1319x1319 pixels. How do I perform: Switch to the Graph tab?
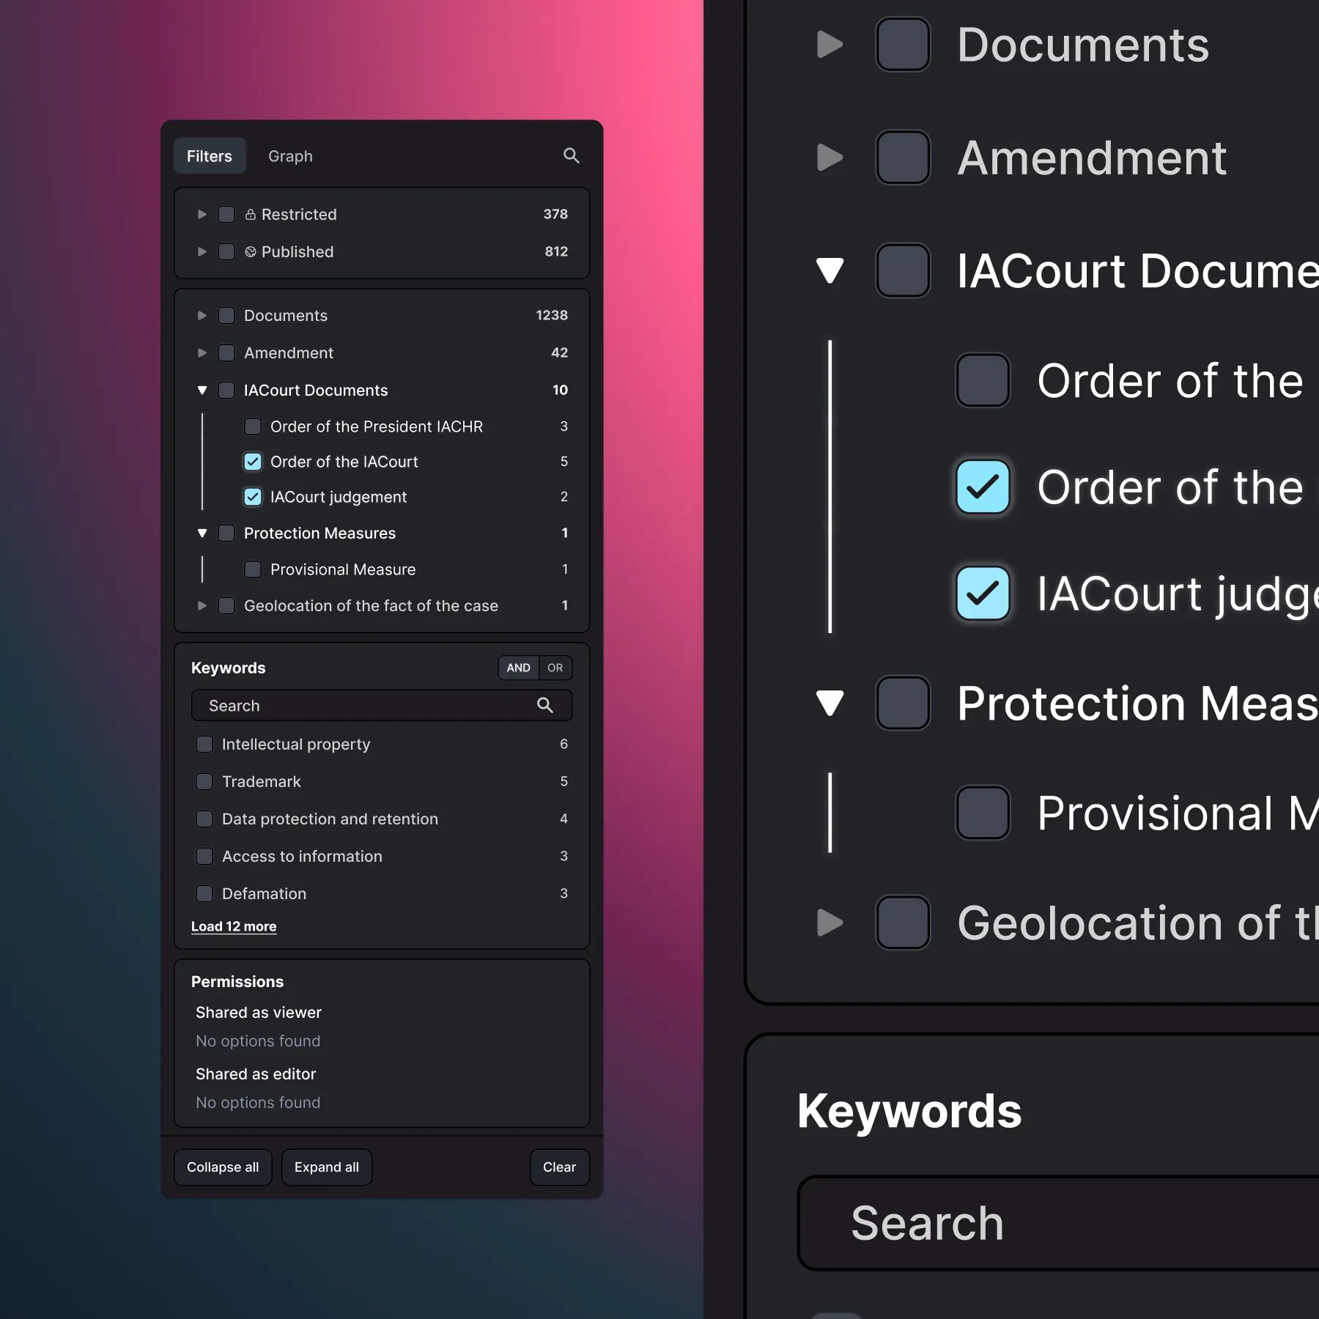290,155
